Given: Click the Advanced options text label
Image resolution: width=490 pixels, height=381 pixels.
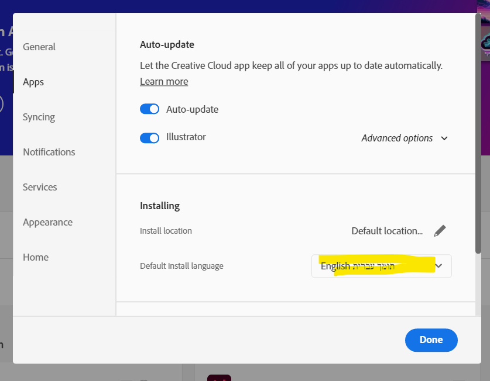Looking at the screenshot, I should (x=397, y=138).
